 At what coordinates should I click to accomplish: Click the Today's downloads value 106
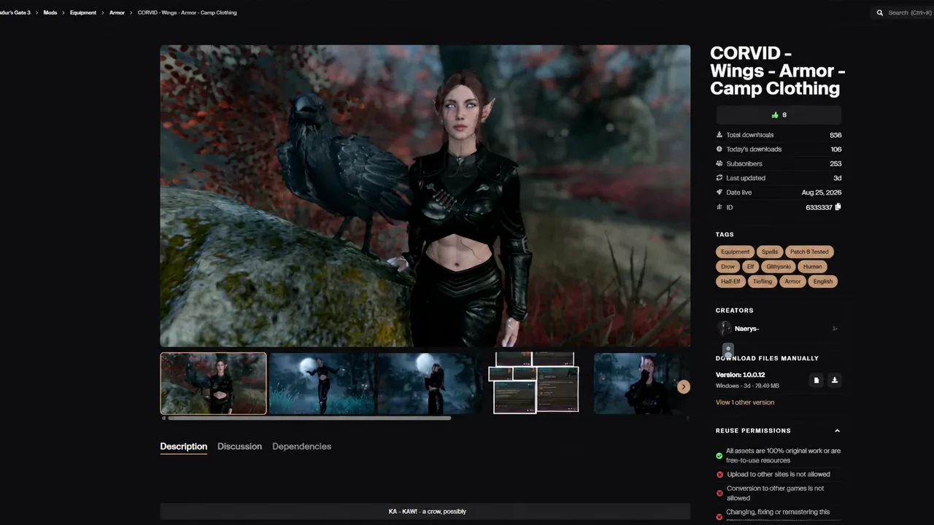click(x=835, y=149)
